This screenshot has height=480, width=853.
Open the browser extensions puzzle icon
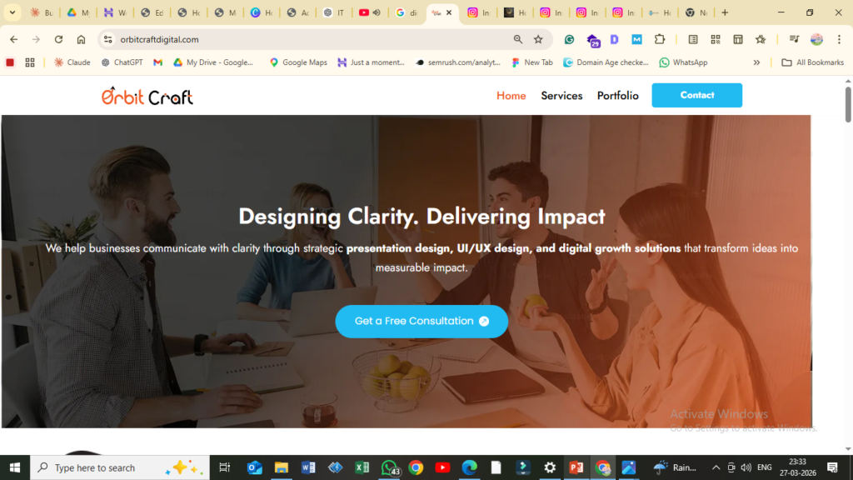click(660, 39)
